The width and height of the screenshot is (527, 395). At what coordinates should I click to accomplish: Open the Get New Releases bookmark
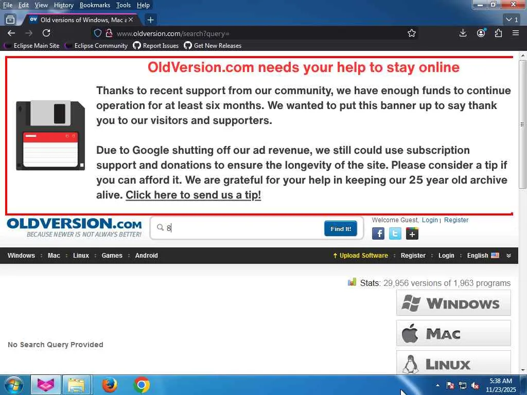point(213,45)
